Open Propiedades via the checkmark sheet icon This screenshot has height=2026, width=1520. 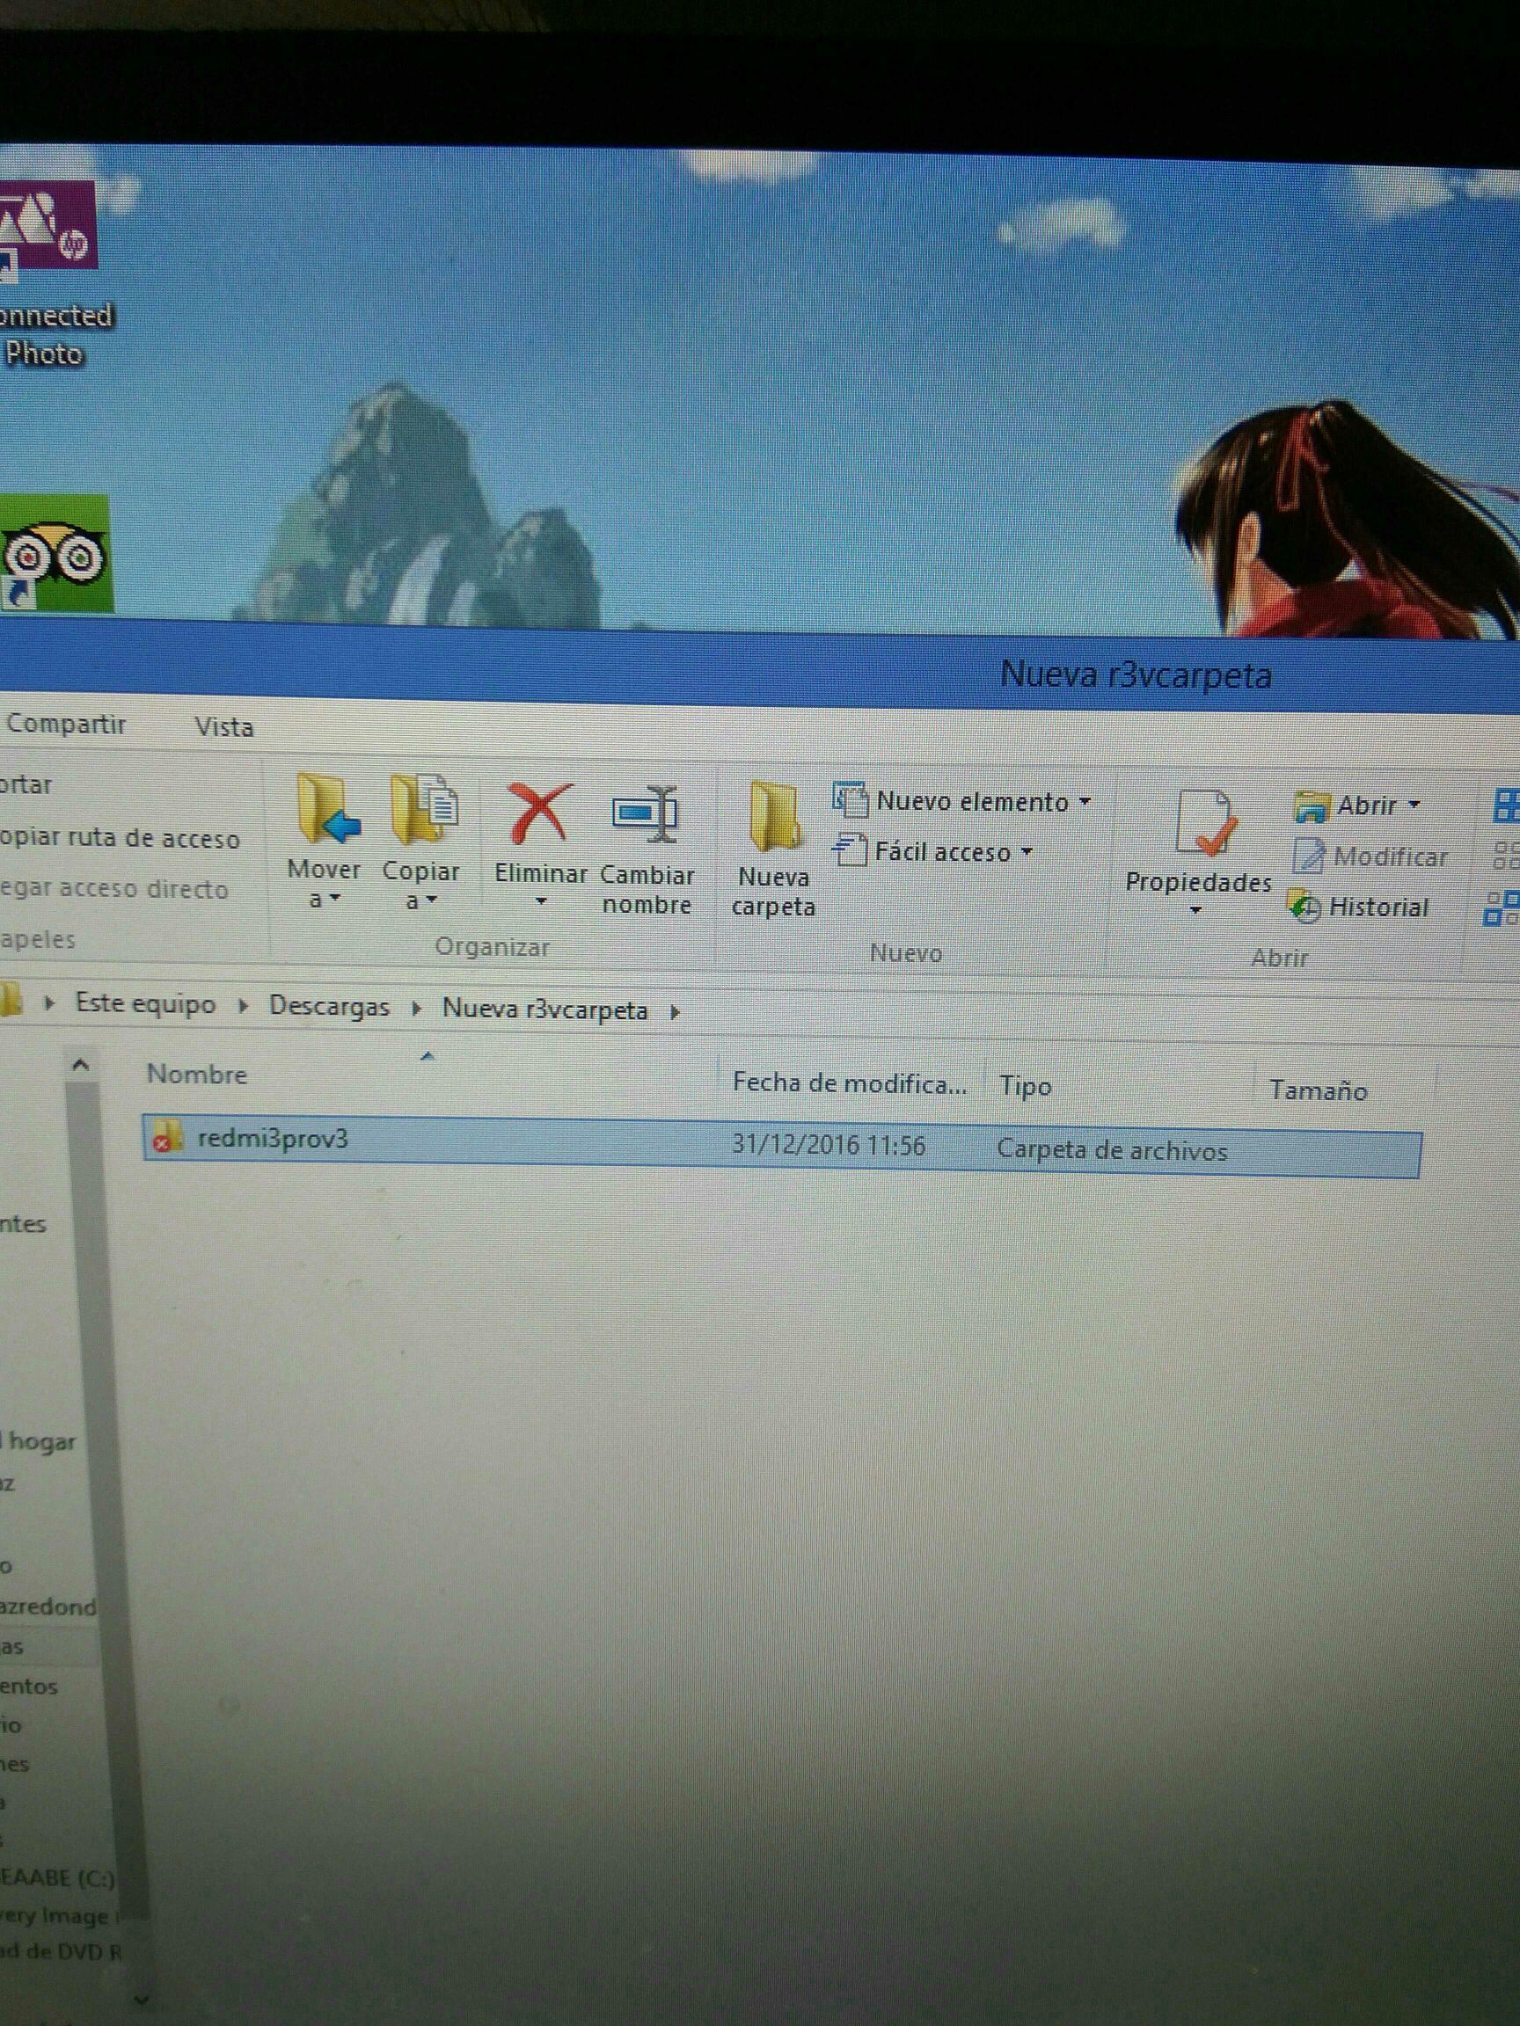[x=1207, y=824]
